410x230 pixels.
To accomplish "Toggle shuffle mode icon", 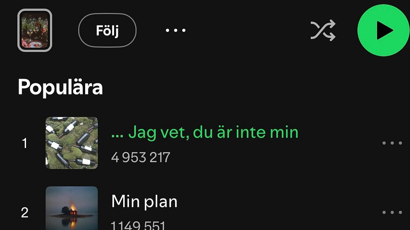I will 323,30.
